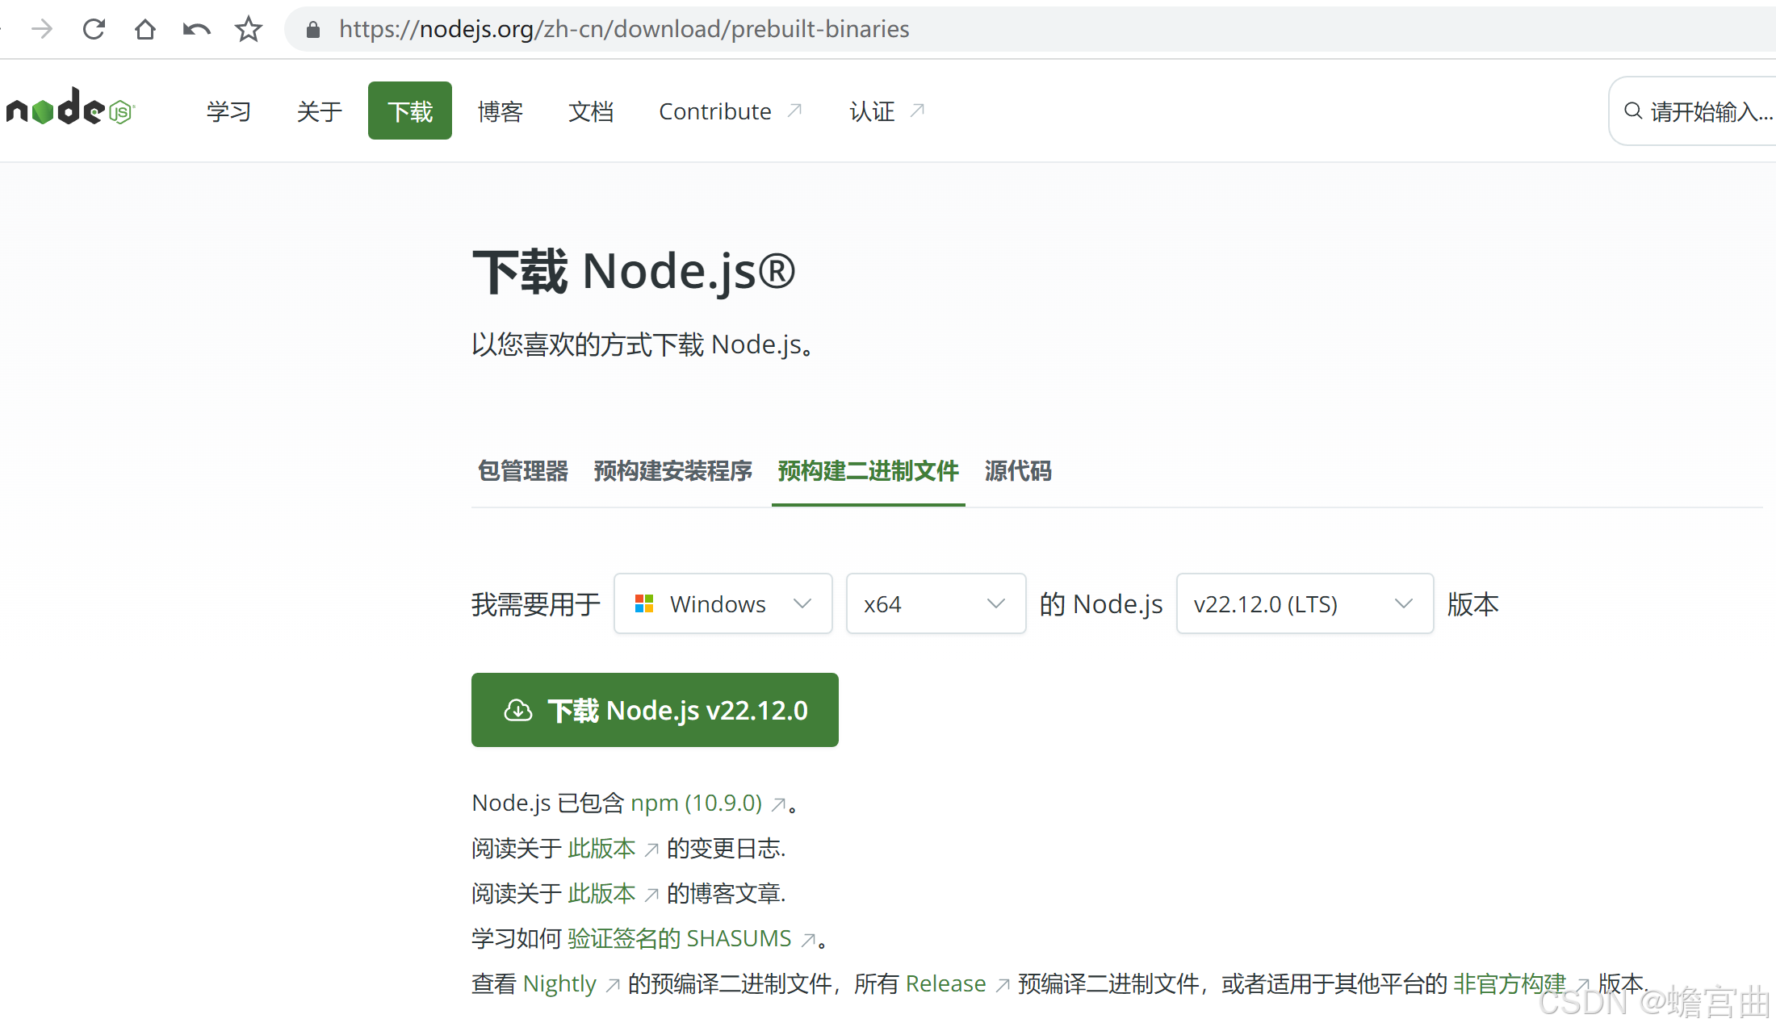Open 此版本 link for 变更日志
Viewport: 1776px width, 1031px height.
(601, 848)
